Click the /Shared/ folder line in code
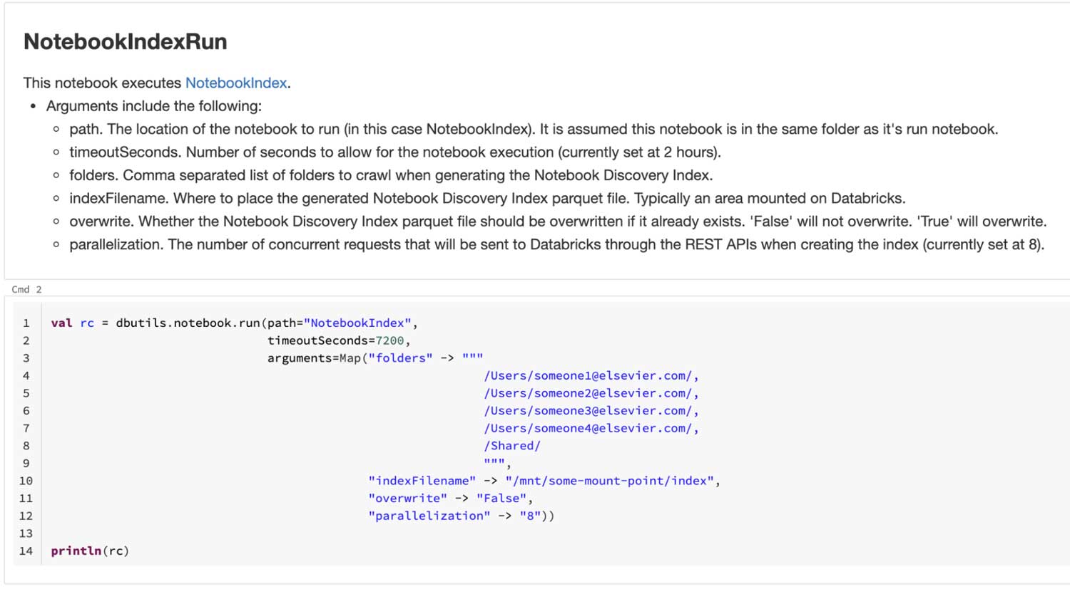The width and height of the screenshot is (1070, 589). [512, 446]
